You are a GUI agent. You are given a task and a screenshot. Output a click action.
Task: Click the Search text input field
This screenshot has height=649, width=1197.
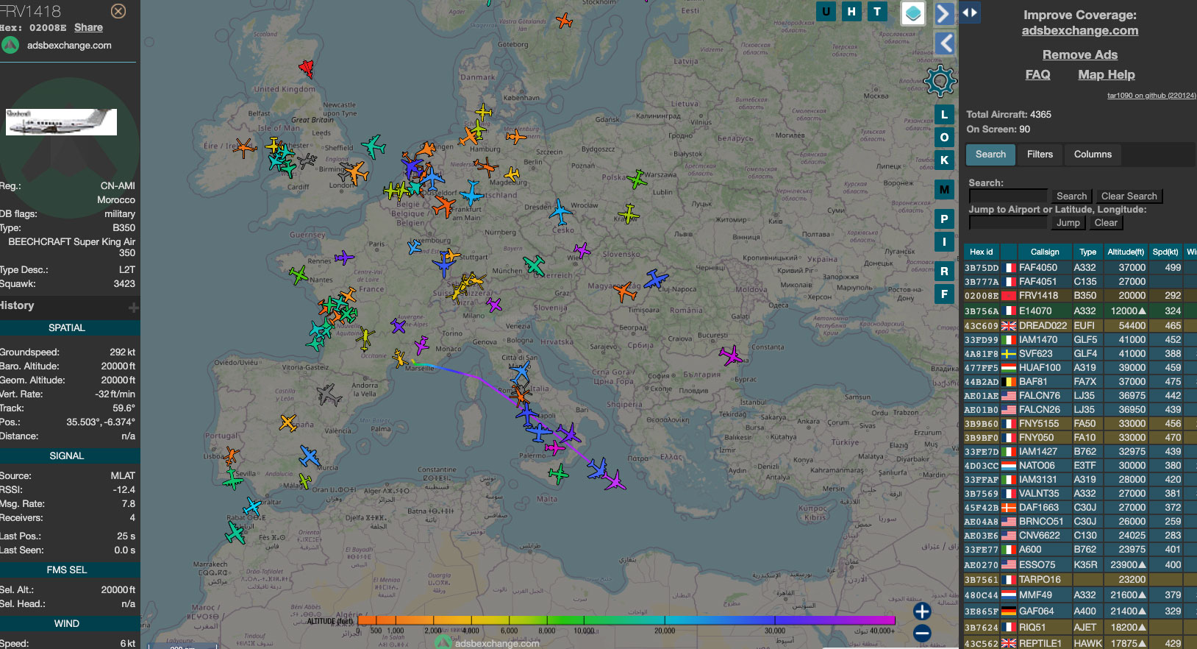click(1008, 196)
